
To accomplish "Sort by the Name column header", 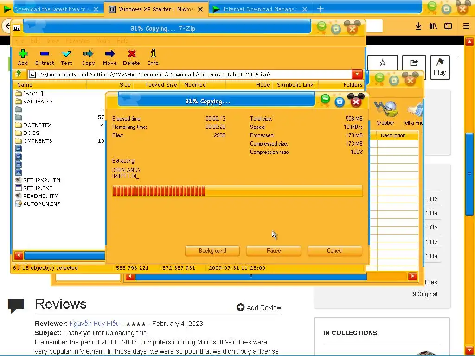I will [50, 85].
